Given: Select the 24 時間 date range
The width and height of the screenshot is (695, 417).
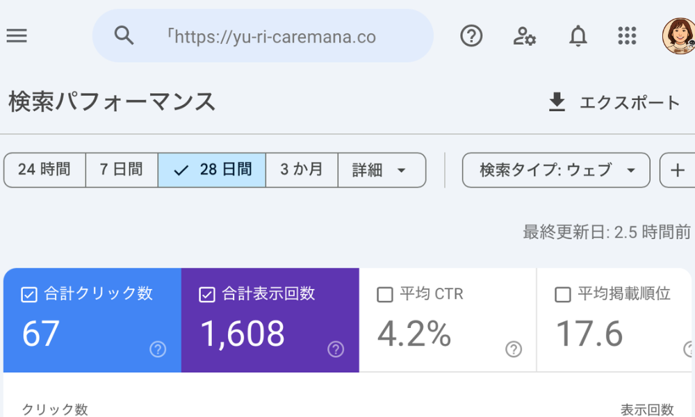Looking at the screenshot, I should 44,170.
